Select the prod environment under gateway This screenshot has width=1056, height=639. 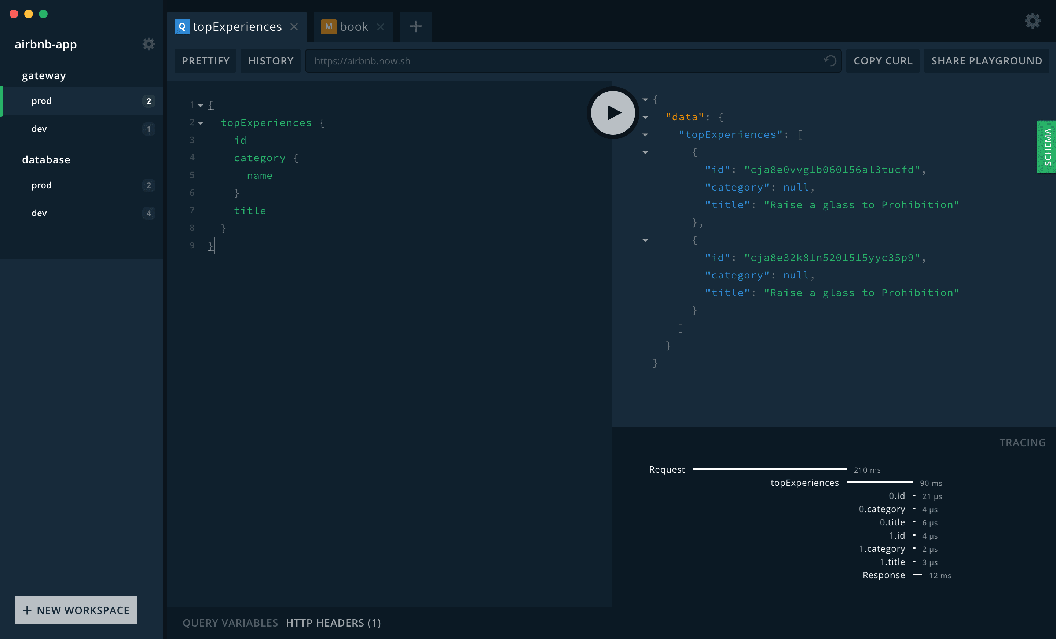click(41, 101)
